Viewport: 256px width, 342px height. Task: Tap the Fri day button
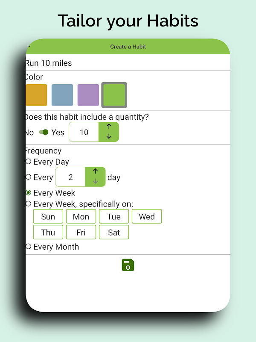click(x=81, y=232)
